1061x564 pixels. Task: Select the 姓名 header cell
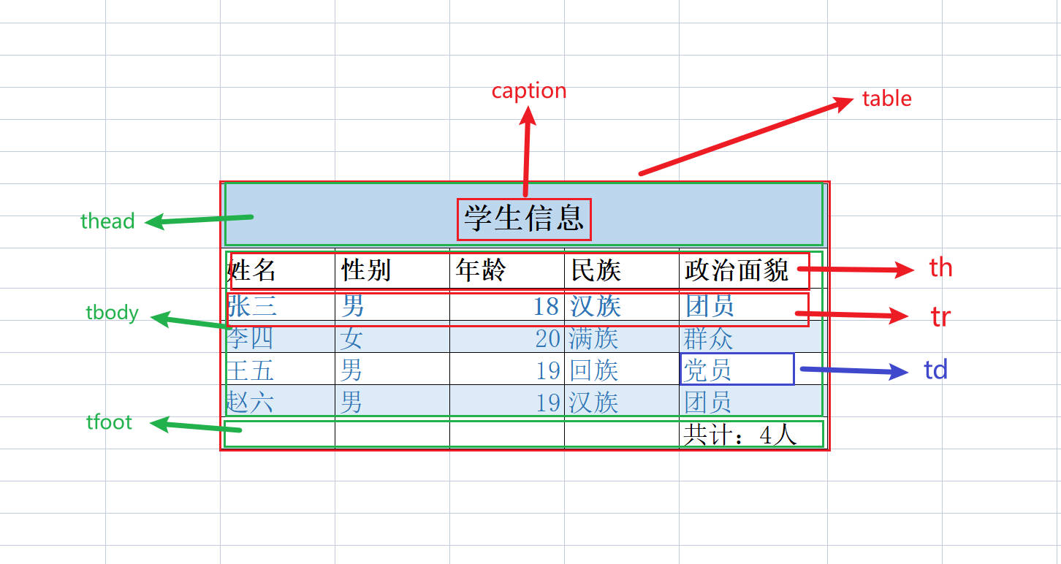tap(278, 270)
